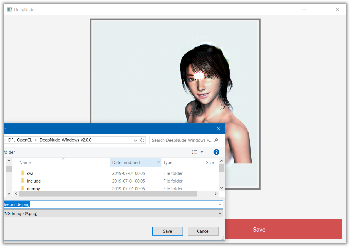
Task: Click the app icon in the title bar
Action: coord(10,9)
